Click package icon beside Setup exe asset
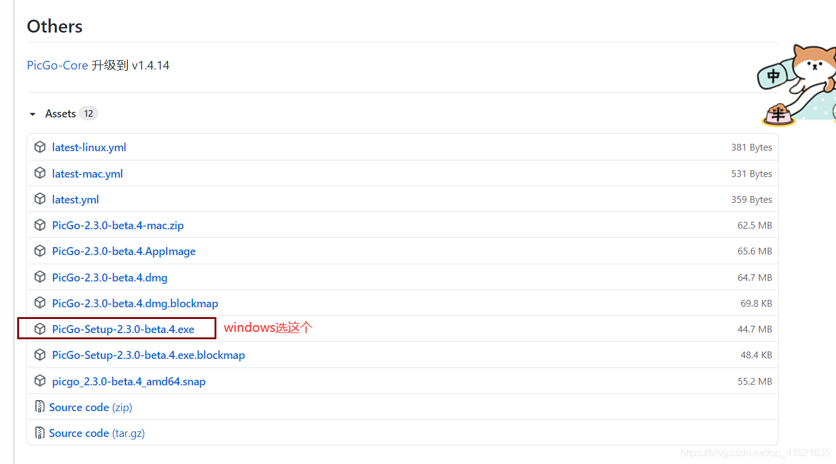 tap(40, 329)
